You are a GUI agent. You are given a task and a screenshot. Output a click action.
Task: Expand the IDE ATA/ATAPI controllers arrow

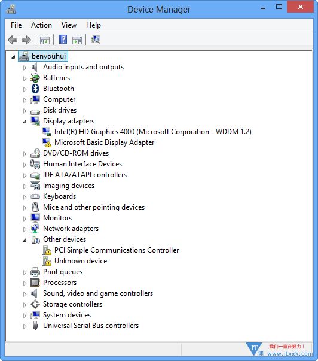25,175
